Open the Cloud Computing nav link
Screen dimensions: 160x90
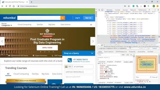coord(24,24)
